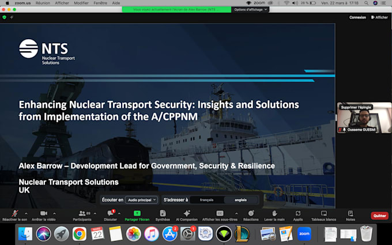392x245 pixels.
Task: Open Tableaux blancs whiteboards
Action: click(x=323, y=216)
